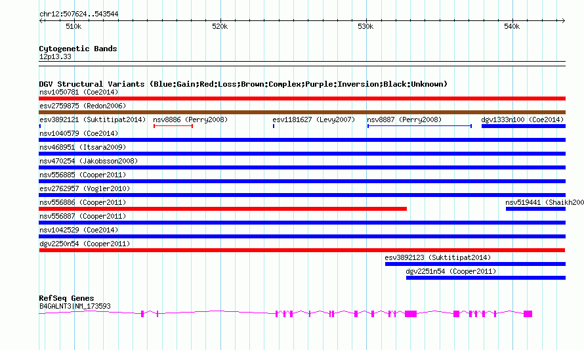Click the esv3892121 (Suktitipat2014) label

93,120
